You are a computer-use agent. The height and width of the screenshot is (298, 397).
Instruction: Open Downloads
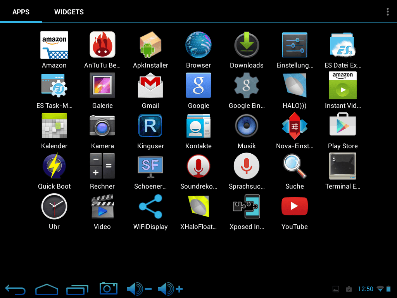pos(247,45)
